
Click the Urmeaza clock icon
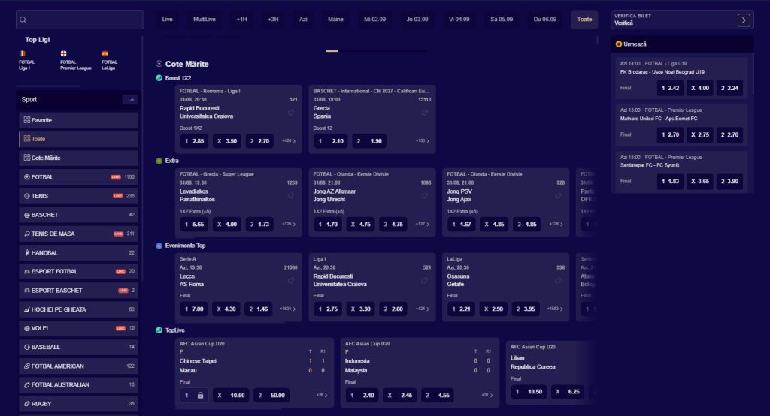619,44
